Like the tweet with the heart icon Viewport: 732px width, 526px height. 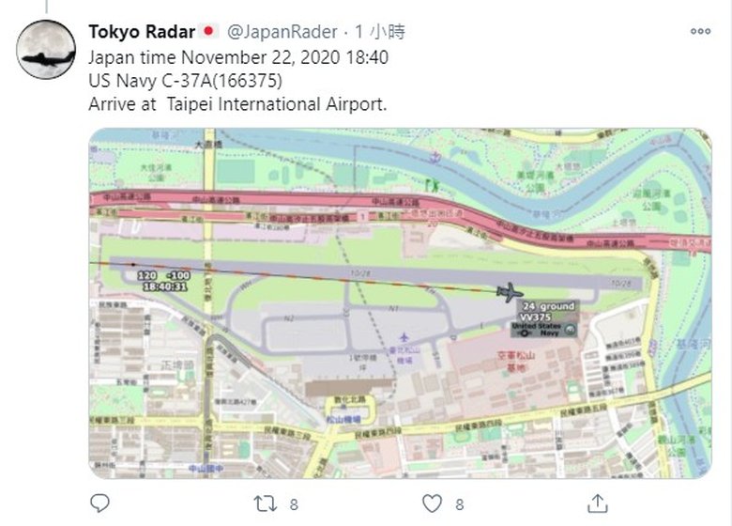[430, 502]
